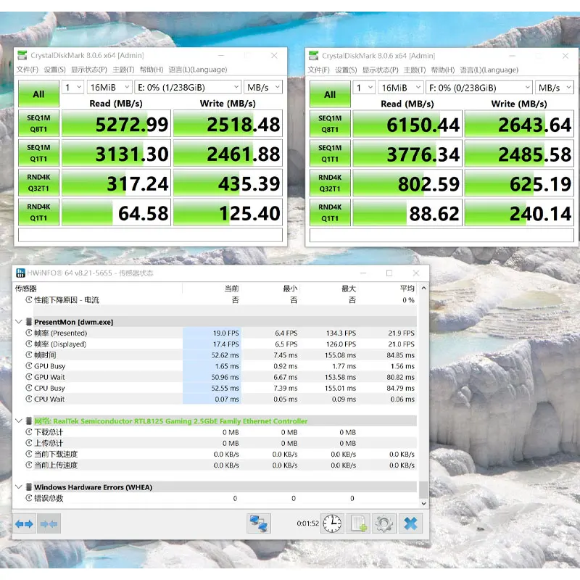Click All button in E: drive window

tap(38, 94)
